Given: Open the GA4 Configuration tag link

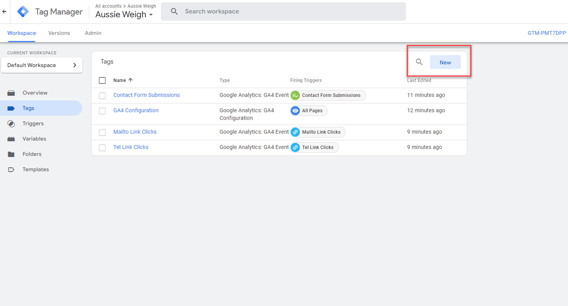Looking at the screenshot, I should [x=136, y=110].
